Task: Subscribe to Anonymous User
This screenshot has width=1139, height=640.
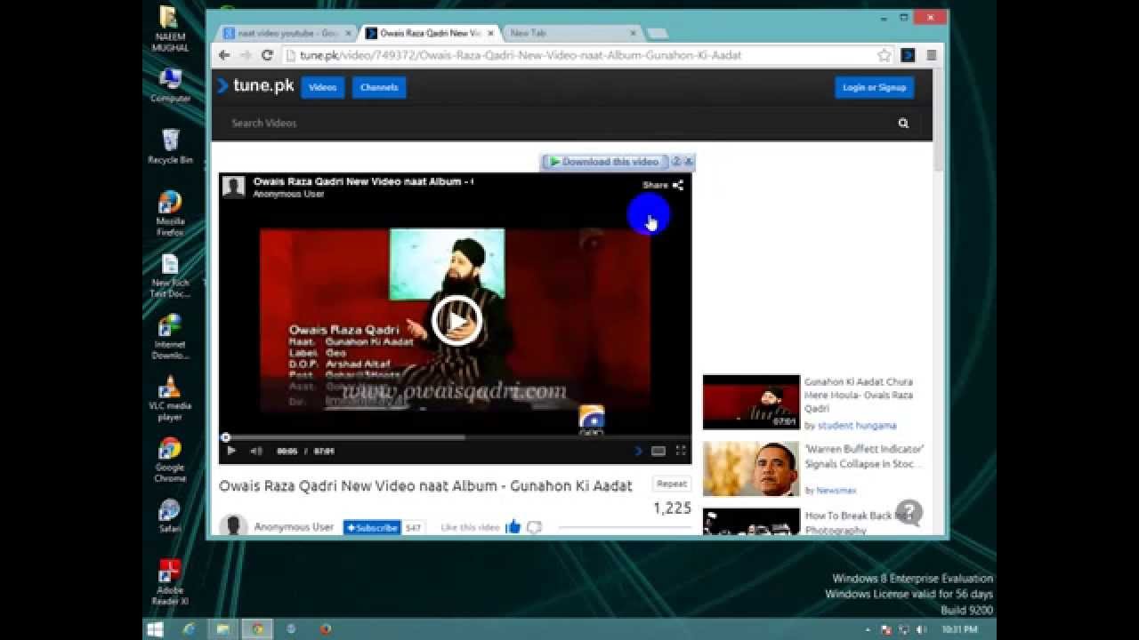Action: [371, 527]
